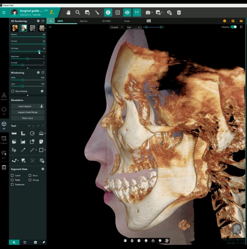Click the grid layout toolbar icon
This screenshot has height=249, width=247.
tap(118, 12)
